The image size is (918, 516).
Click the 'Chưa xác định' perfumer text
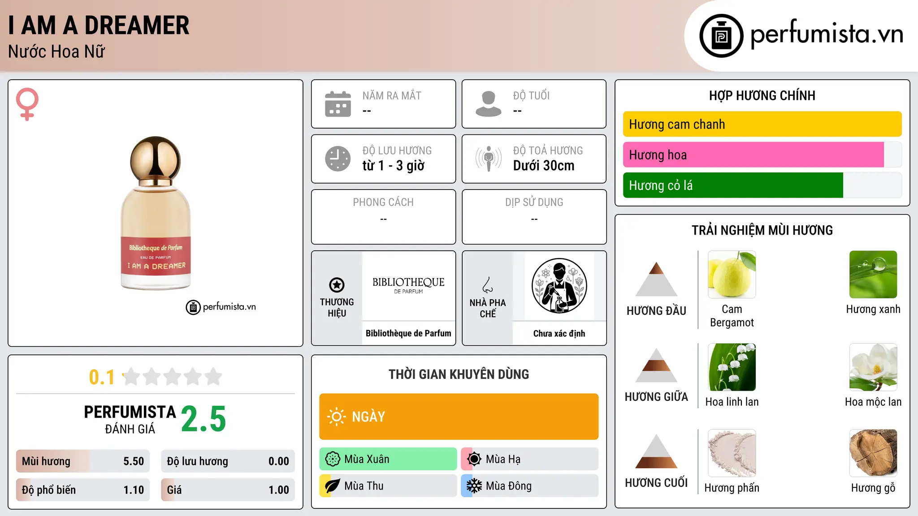pyautogui.click(x=559, y=333)
